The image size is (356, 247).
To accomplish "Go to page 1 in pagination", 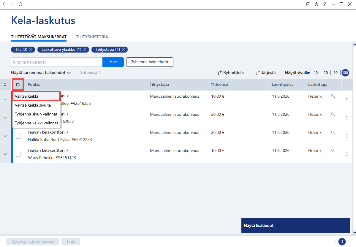I will (342, 242).
